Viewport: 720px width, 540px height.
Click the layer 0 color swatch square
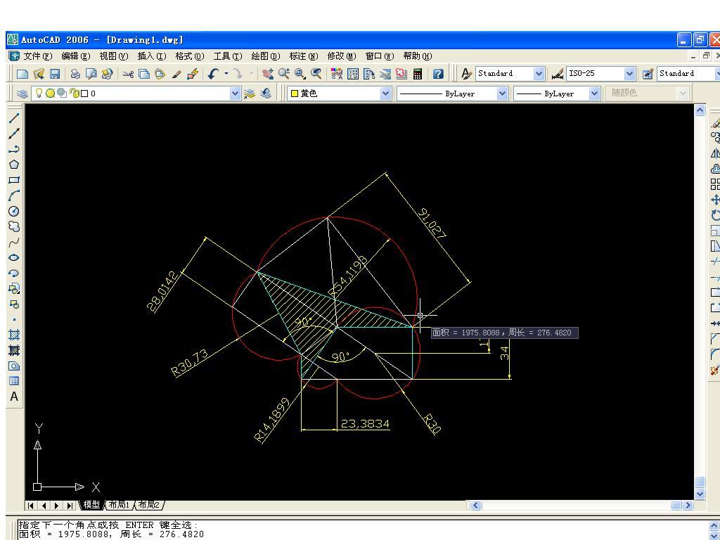[x=84, y=94]
